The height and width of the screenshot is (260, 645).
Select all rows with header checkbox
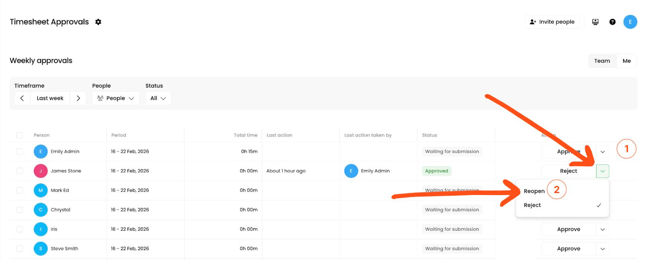coord(19,135)
